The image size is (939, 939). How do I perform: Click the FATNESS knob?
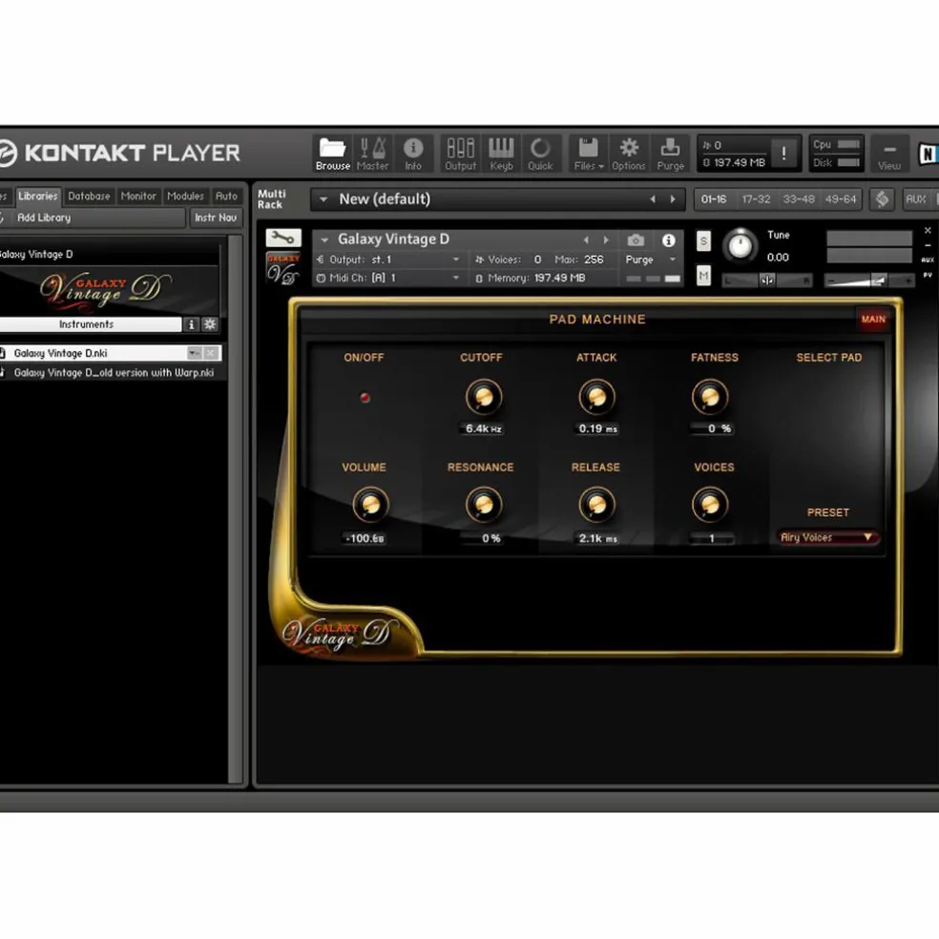[710, 397]
